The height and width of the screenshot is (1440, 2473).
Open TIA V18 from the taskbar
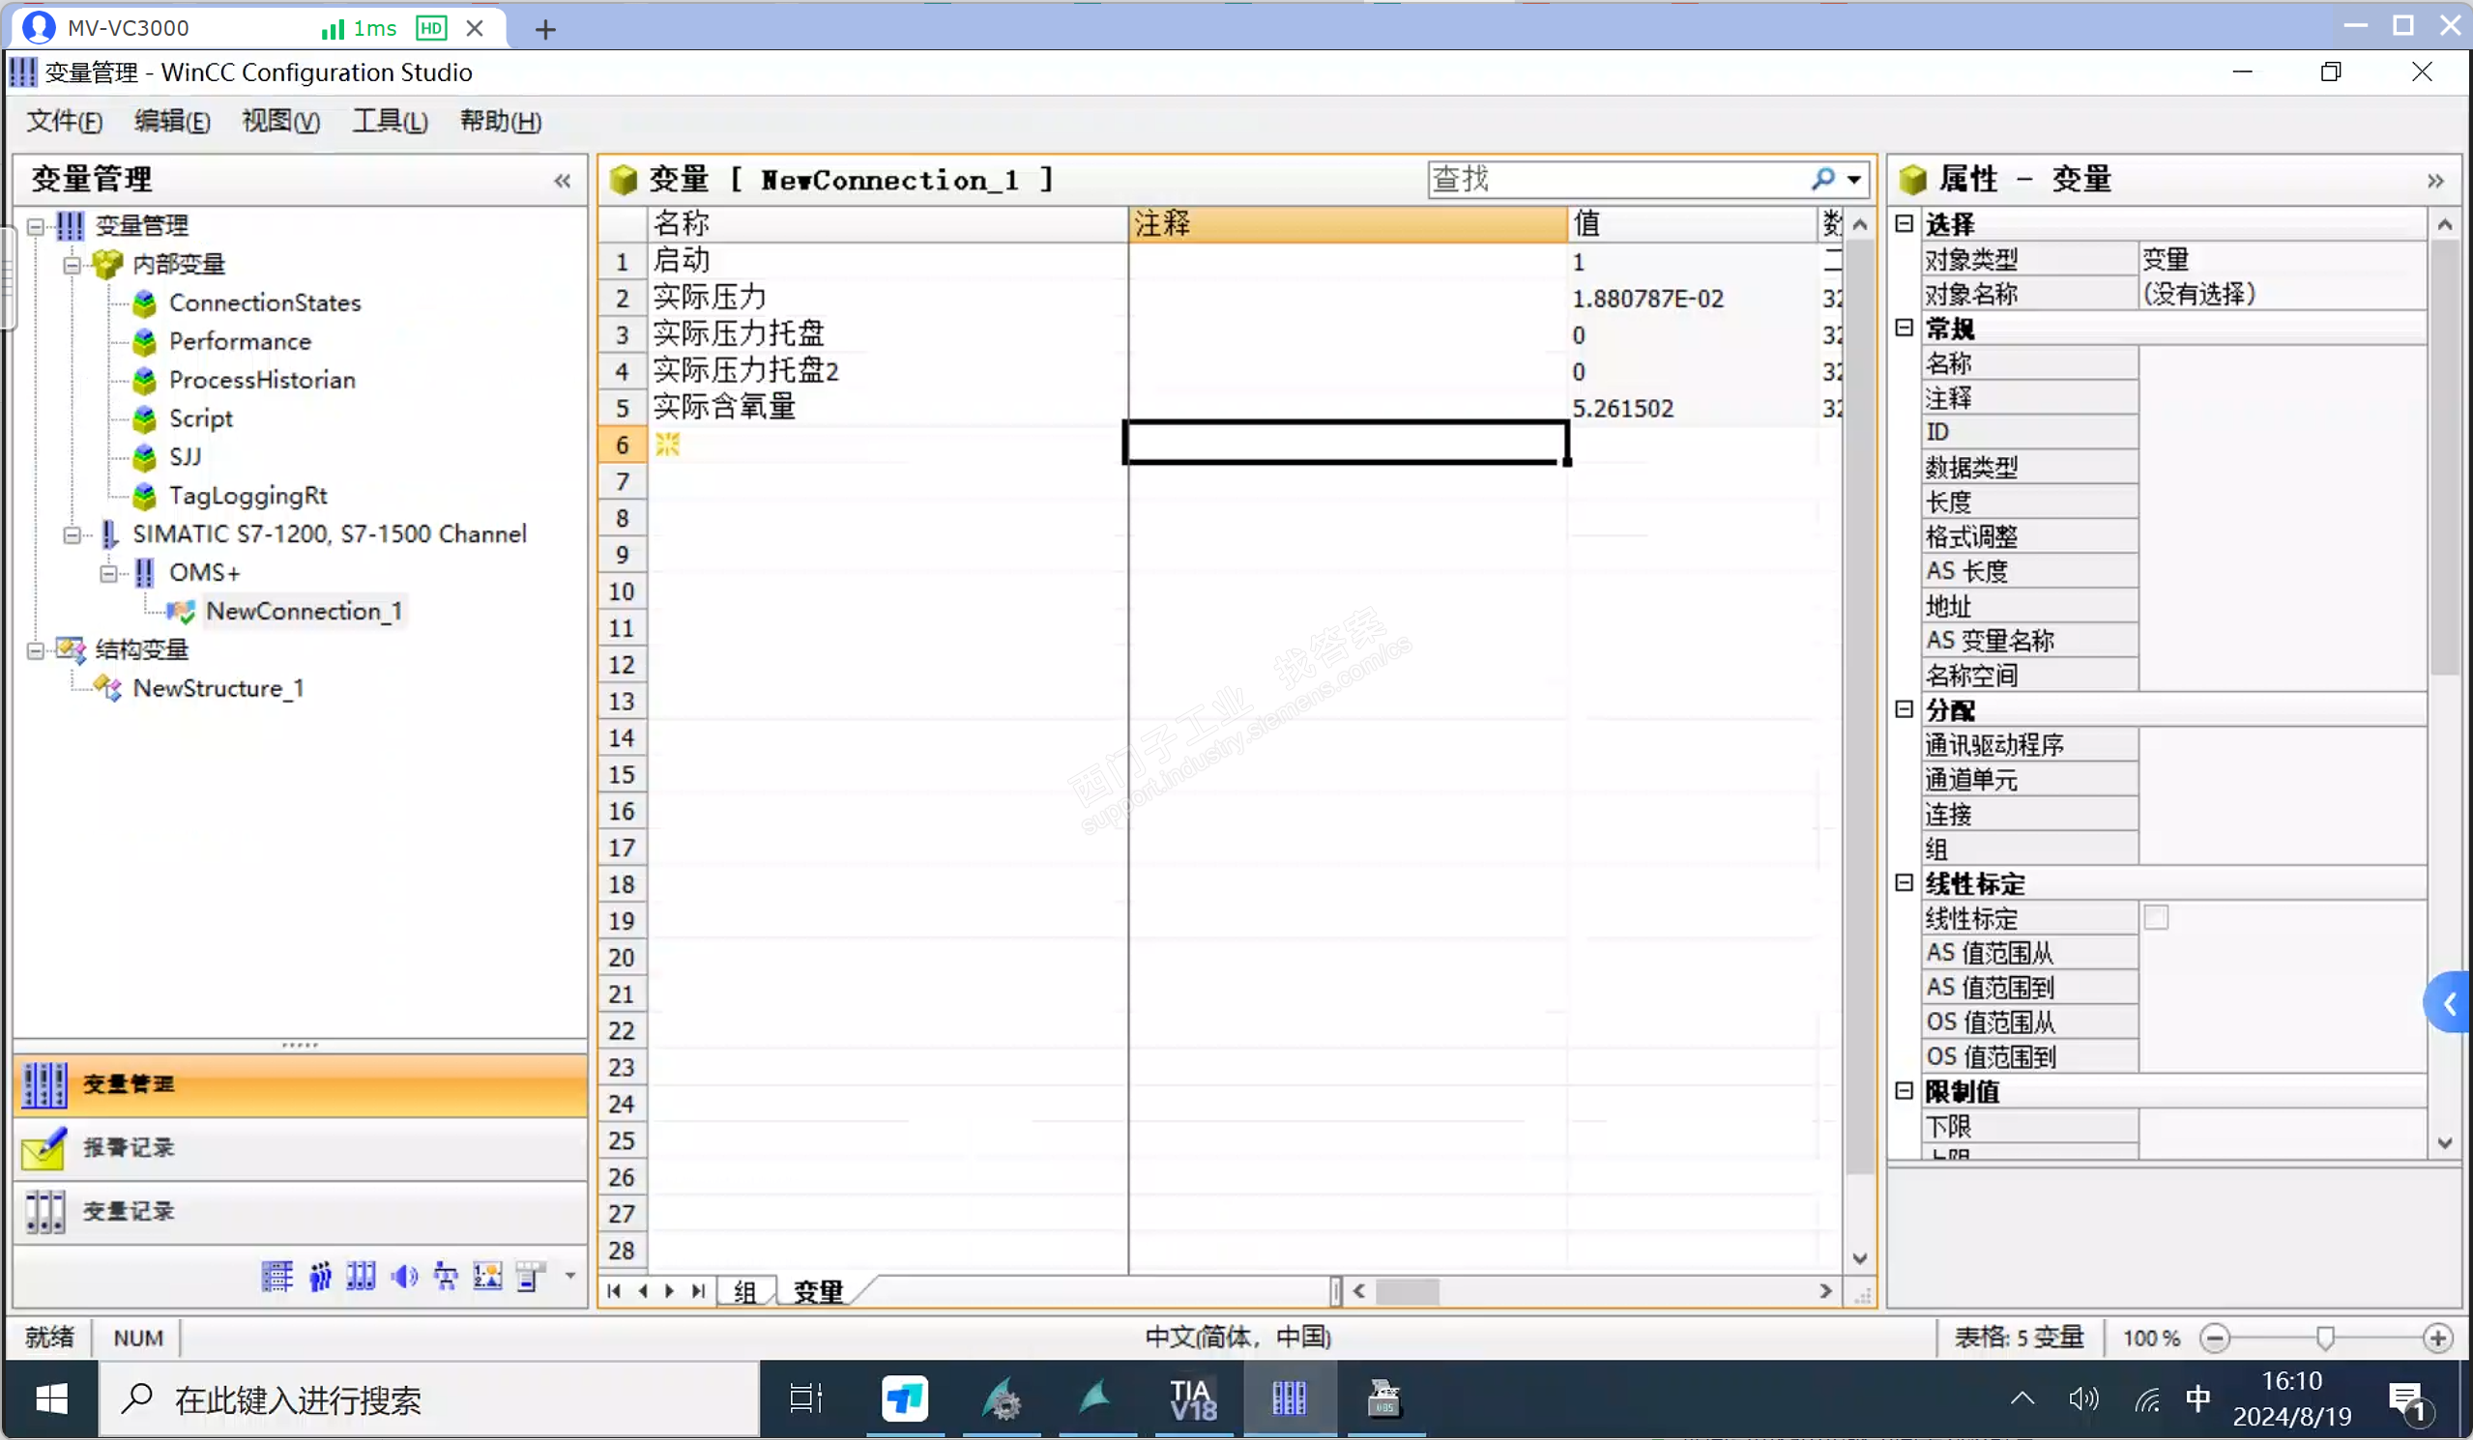tap(1192, 1398)
